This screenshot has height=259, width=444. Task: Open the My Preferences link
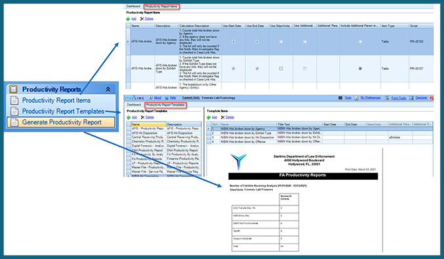click(371, 97)
